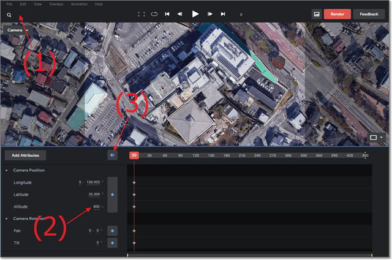
Task: Open the Overlays menu
Action: coord(56,4)
